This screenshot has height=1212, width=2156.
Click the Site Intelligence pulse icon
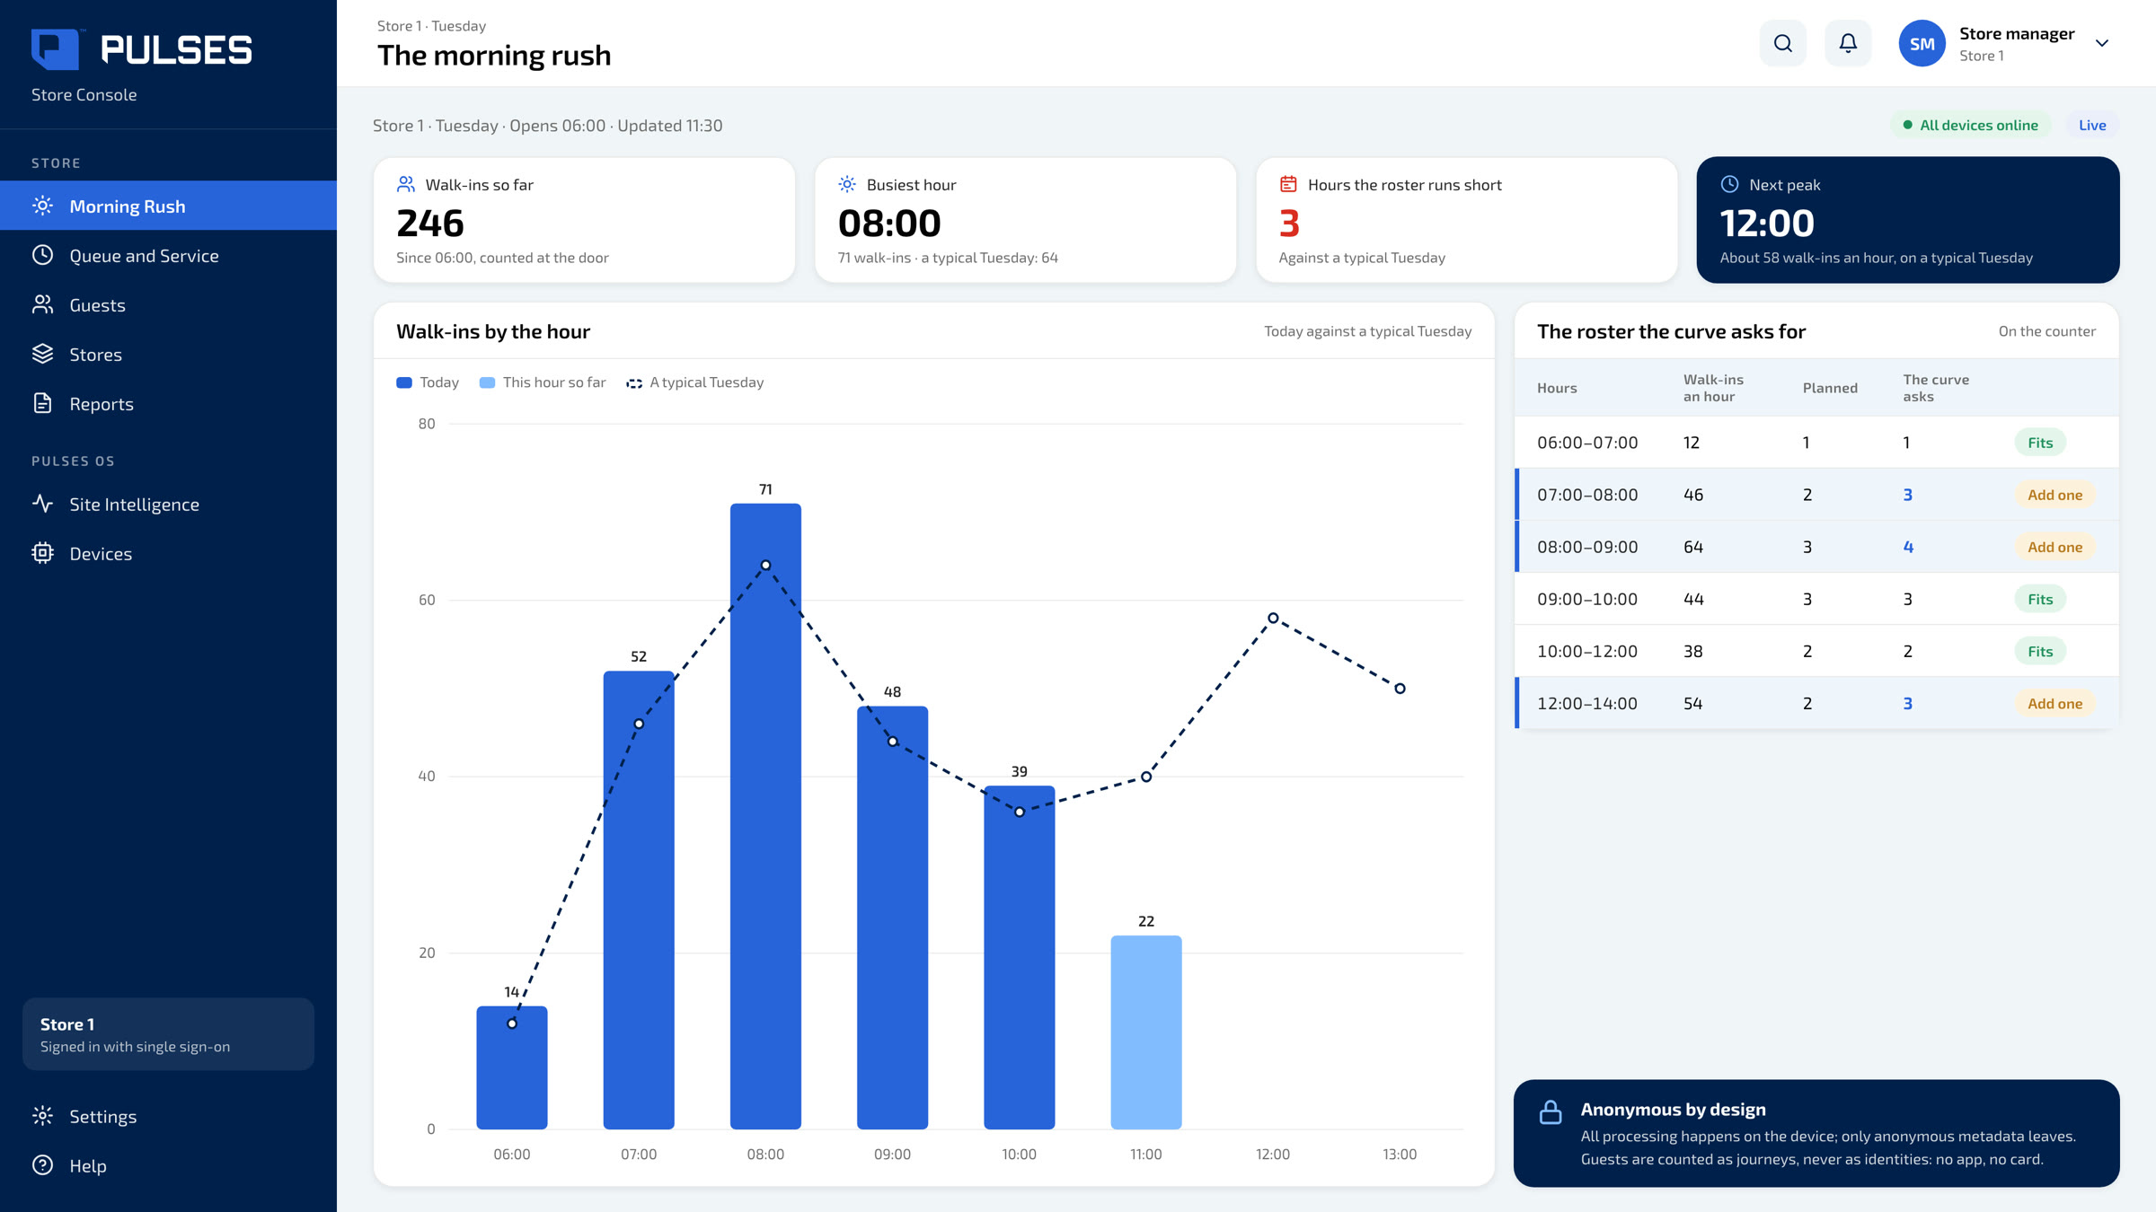pos(42,504)
